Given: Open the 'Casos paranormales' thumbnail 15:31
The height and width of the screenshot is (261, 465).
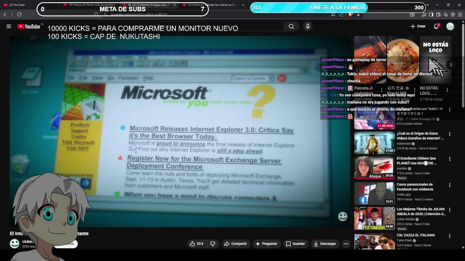Looking at the screenshot, I should 374,194.
